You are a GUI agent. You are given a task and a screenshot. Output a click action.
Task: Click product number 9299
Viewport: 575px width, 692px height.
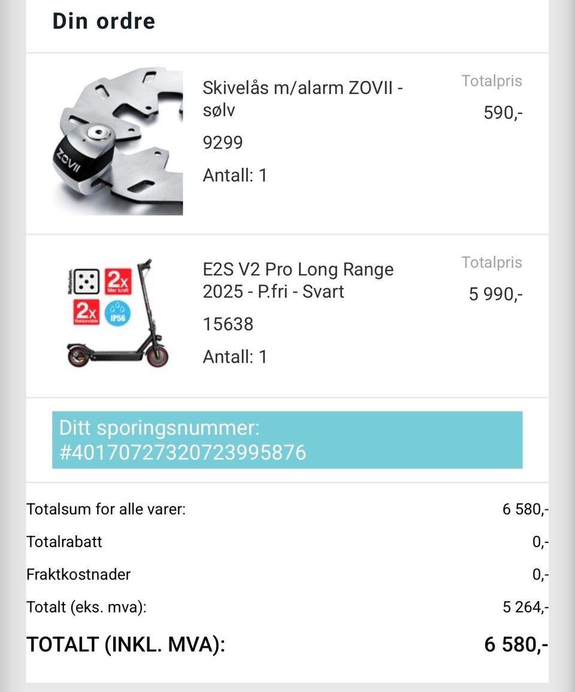223,142
